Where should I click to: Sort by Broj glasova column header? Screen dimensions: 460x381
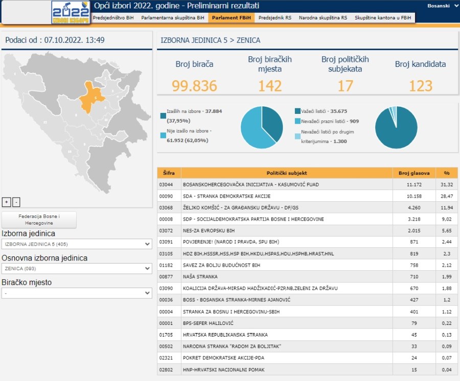pyautogui.click(x=413, y=173)
